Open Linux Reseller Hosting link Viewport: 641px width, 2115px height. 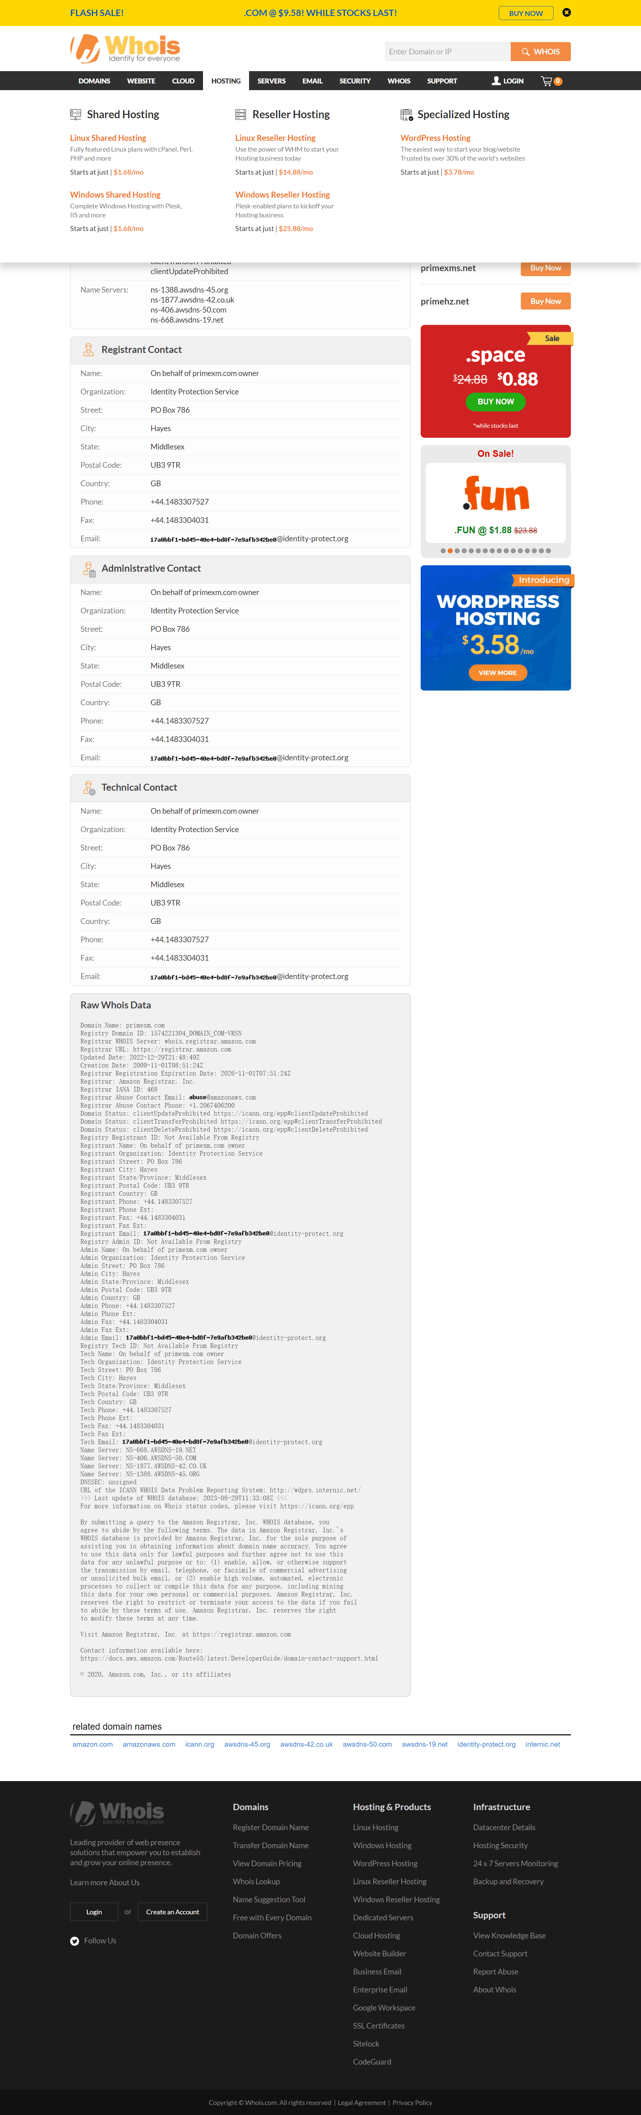[x=275, y=138]
